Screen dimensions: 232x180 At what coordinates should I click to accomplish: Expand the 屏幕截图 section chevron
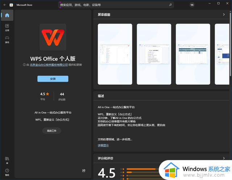pos(224,14)
